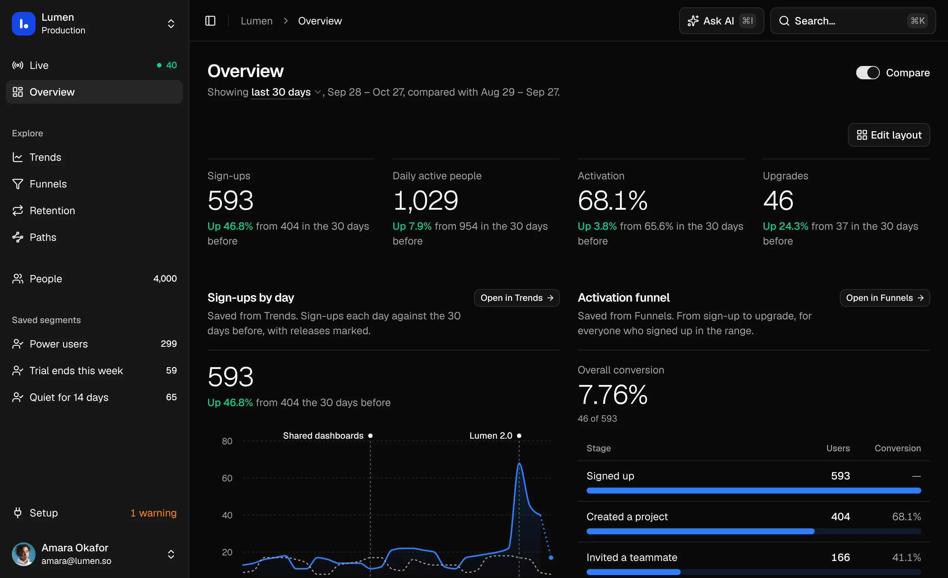
Task: Click the Trial ends this week icon
Action: pyautogui.click(x=18, y=371)
